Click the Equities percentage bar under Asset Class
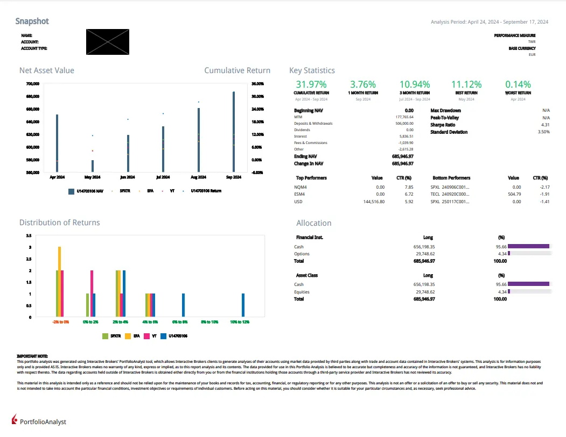Viewport: 566px width, 437px height. click(509, 292)
